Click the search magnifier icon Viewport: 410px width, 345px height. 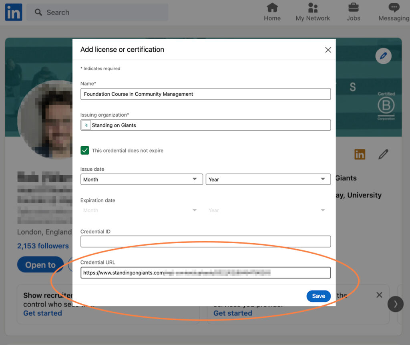click(x=38, y=12)
